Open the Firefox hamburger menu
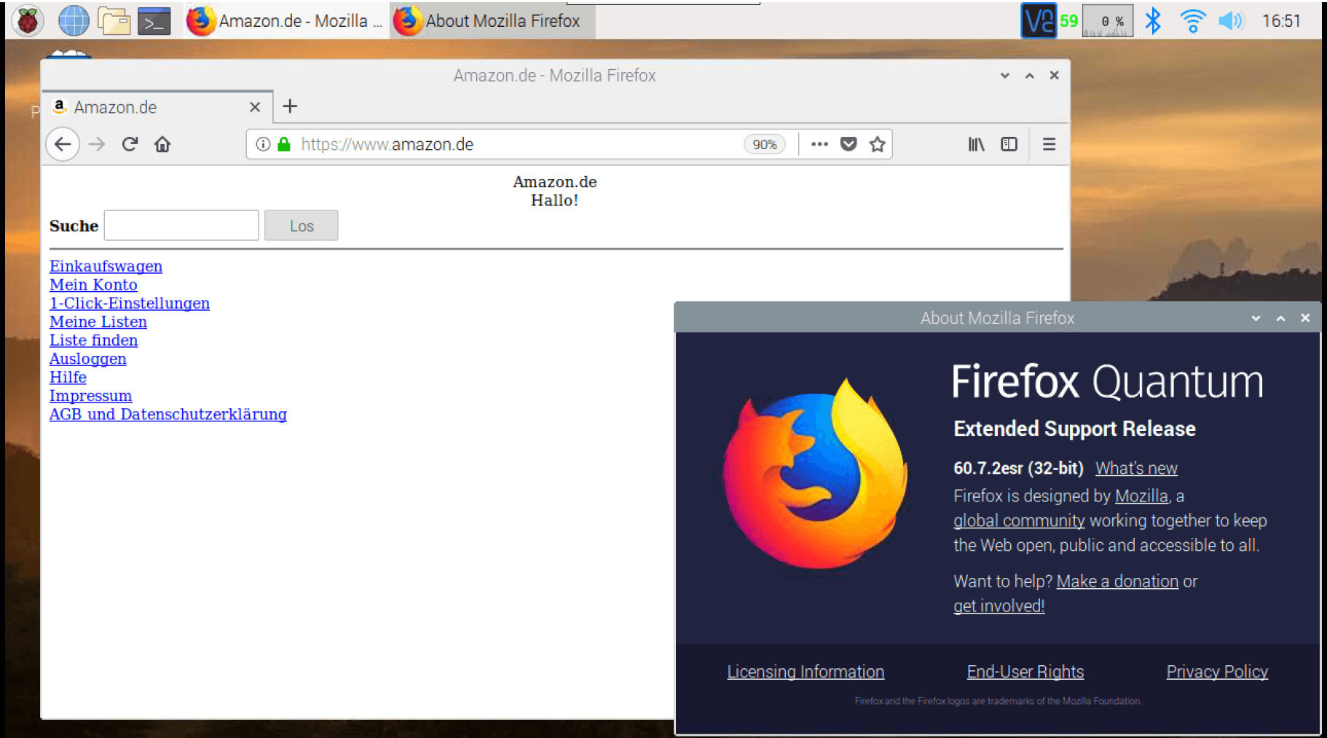This screenshot has width=1327, height=738. 1049,144
